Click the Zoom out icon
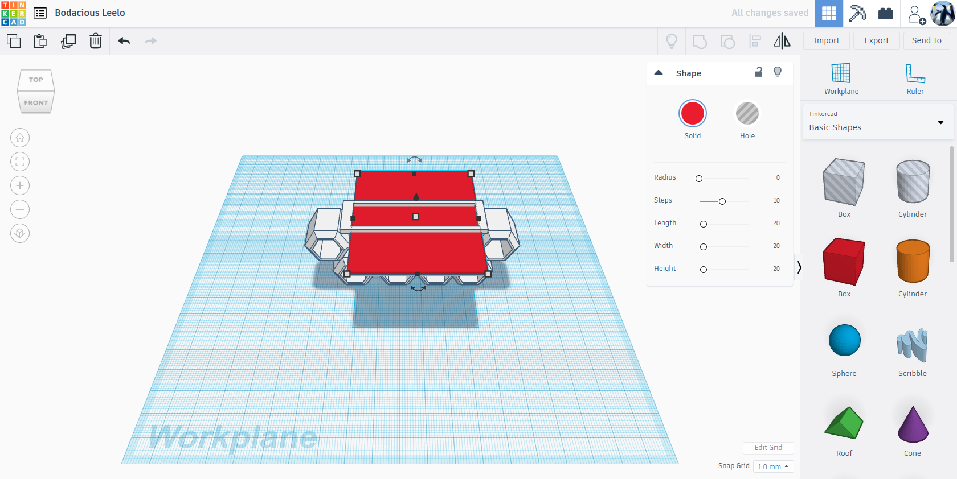This screenshot has width=957, height=479. point(20,209)
